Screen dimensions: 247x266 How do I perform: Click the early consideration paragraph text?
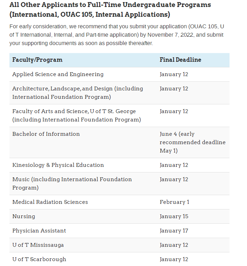point(116,35)
